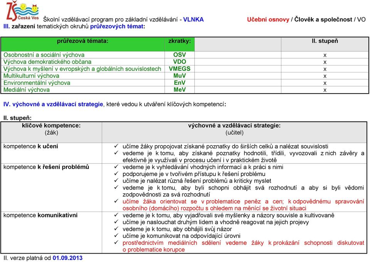The width and height of the screenshot is (370, 262).
Task: Click checkmark beside 'učíme je nalézat různá řešení'
Action: coord(116,180)
